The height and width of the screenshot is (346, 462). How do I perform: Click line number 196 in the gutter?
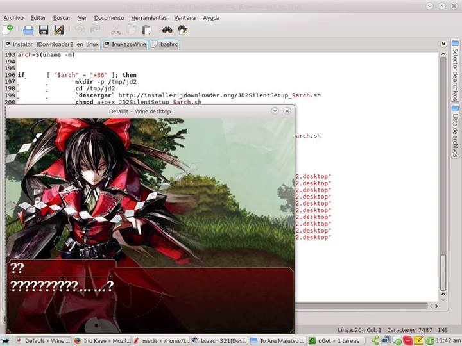(10, 75)
